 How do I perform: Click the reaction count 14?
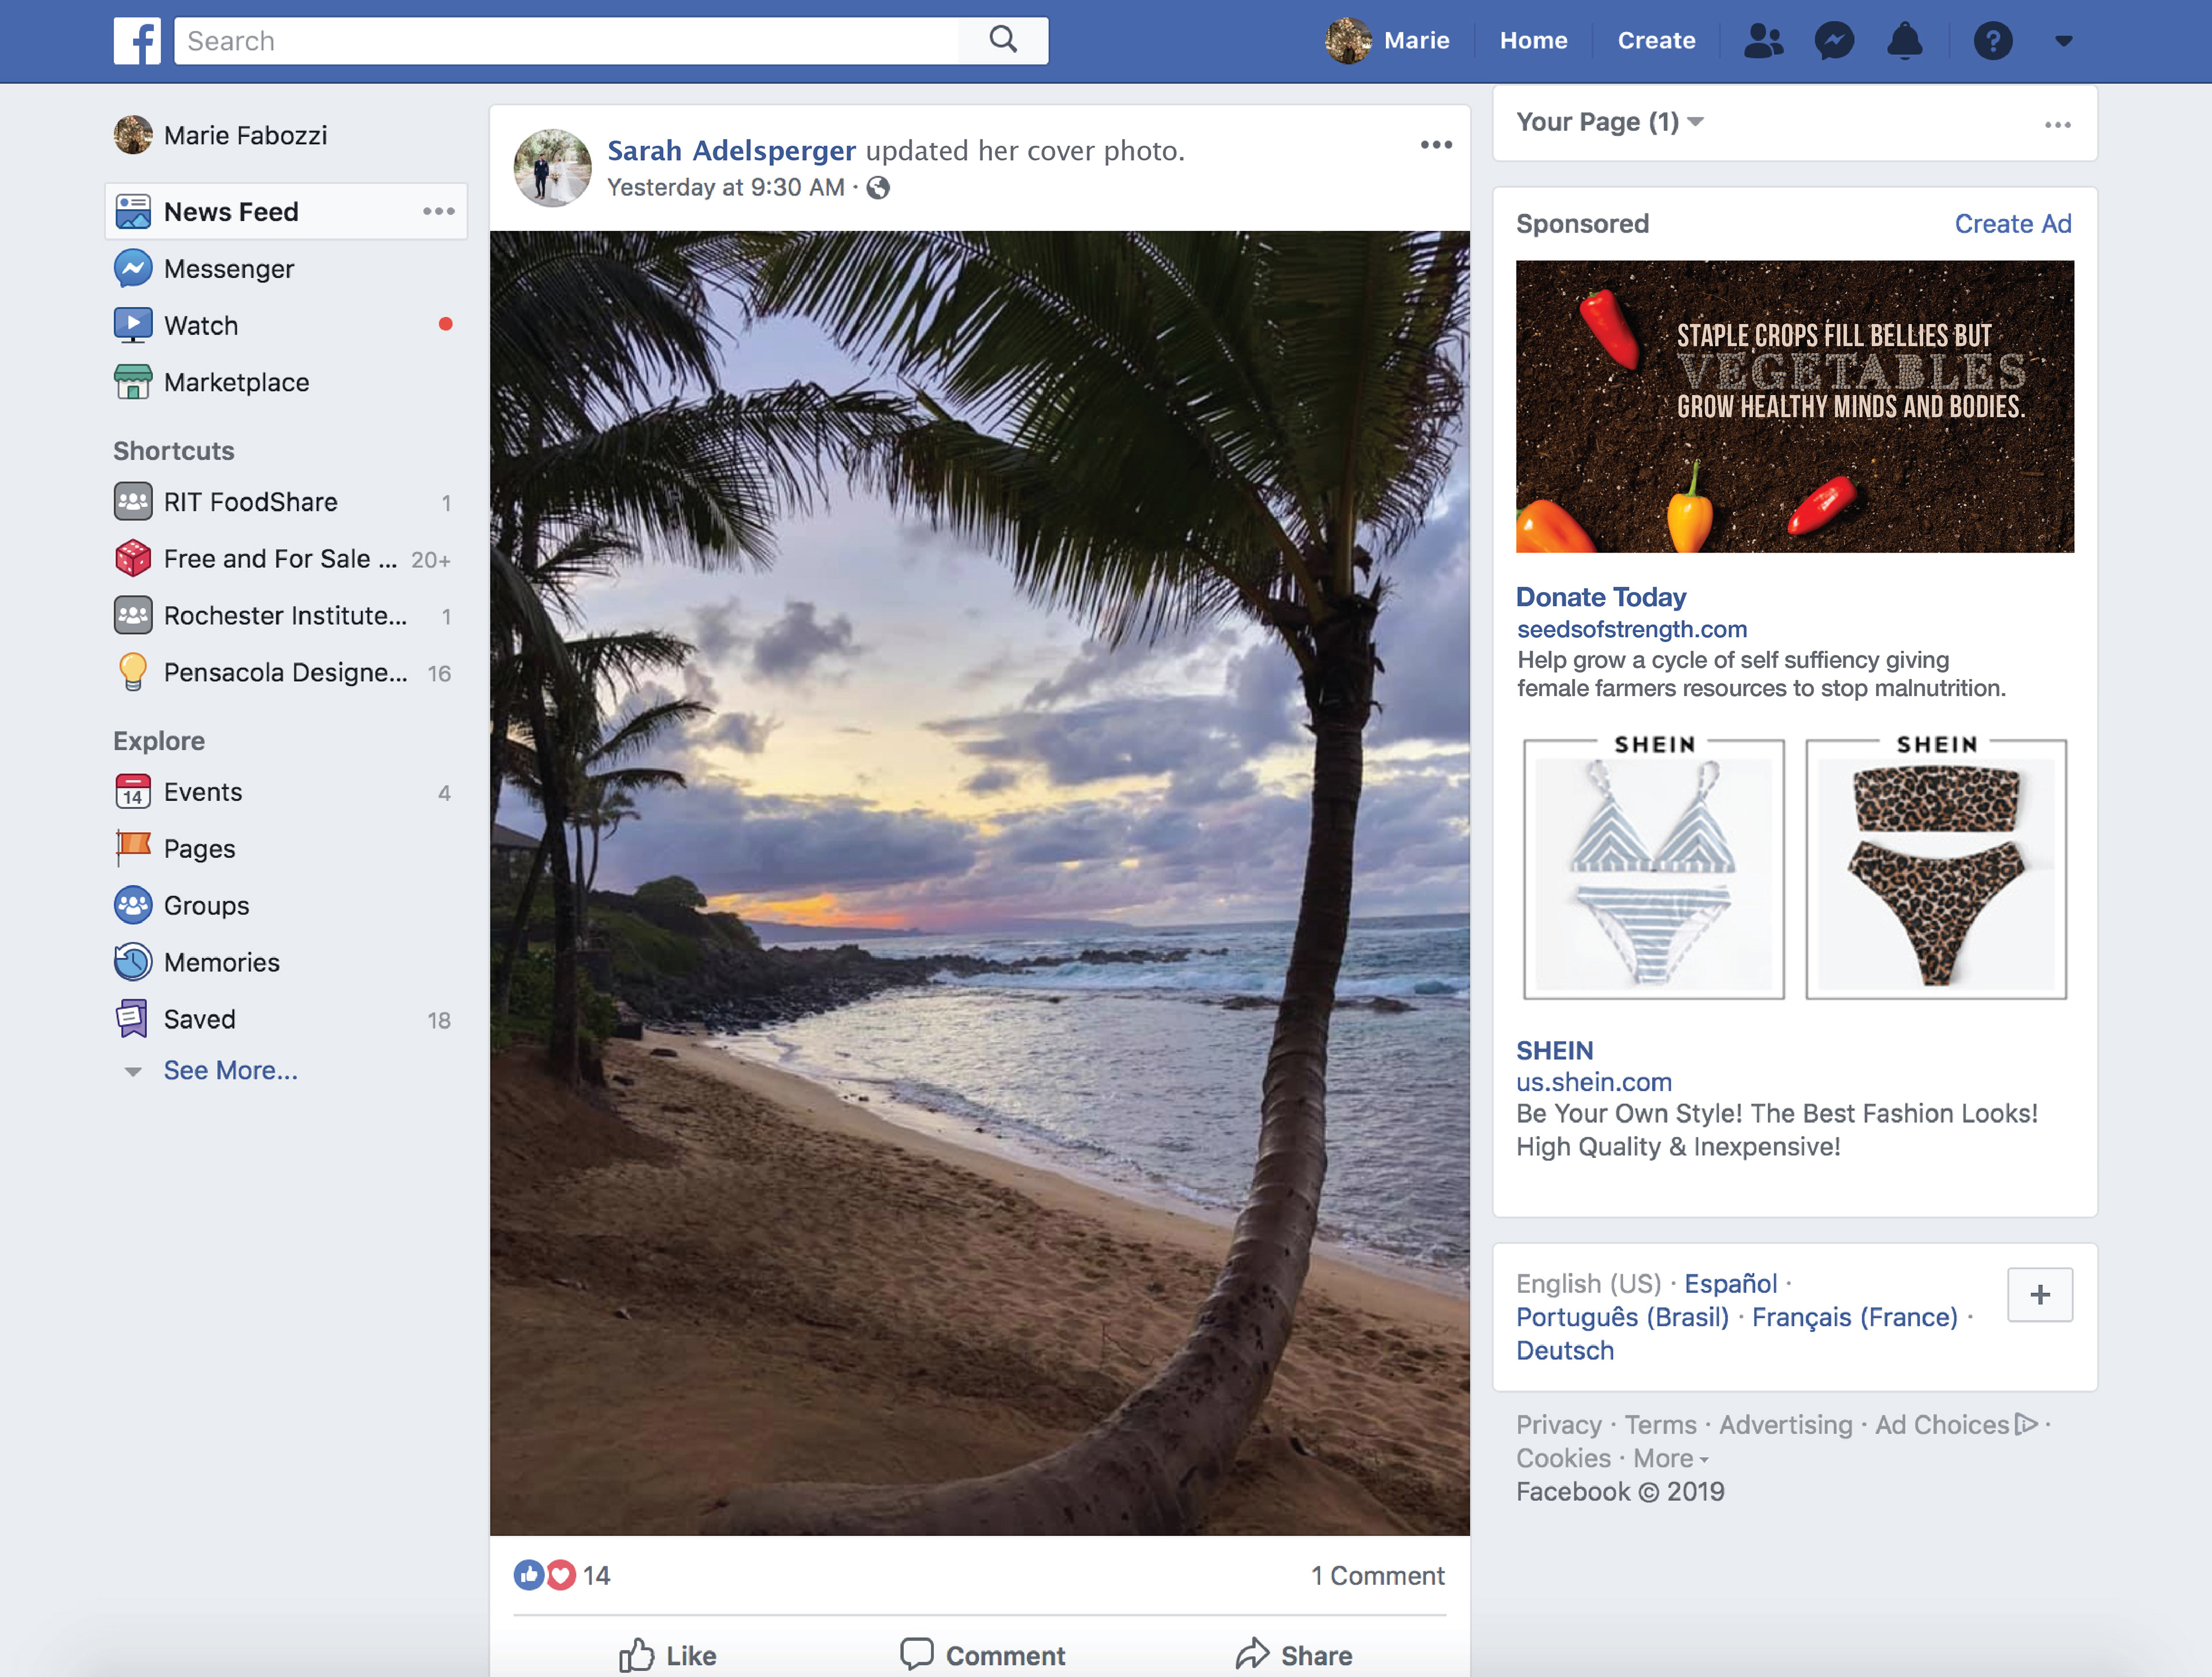[597, 1576]
